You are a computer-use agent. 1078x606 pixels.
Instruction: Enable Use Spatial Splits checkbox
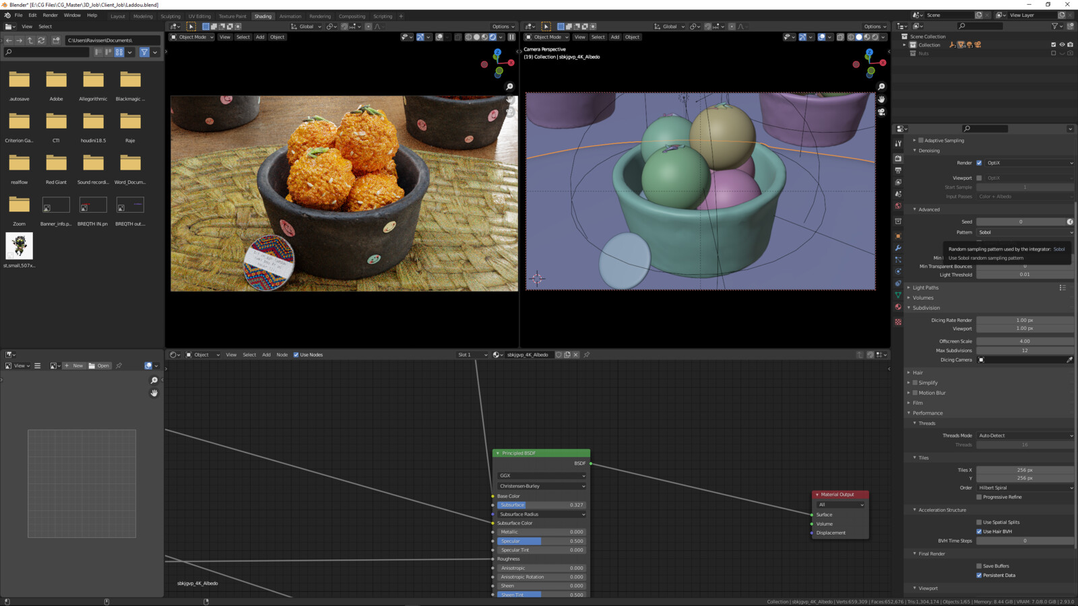tap(979, 522)
